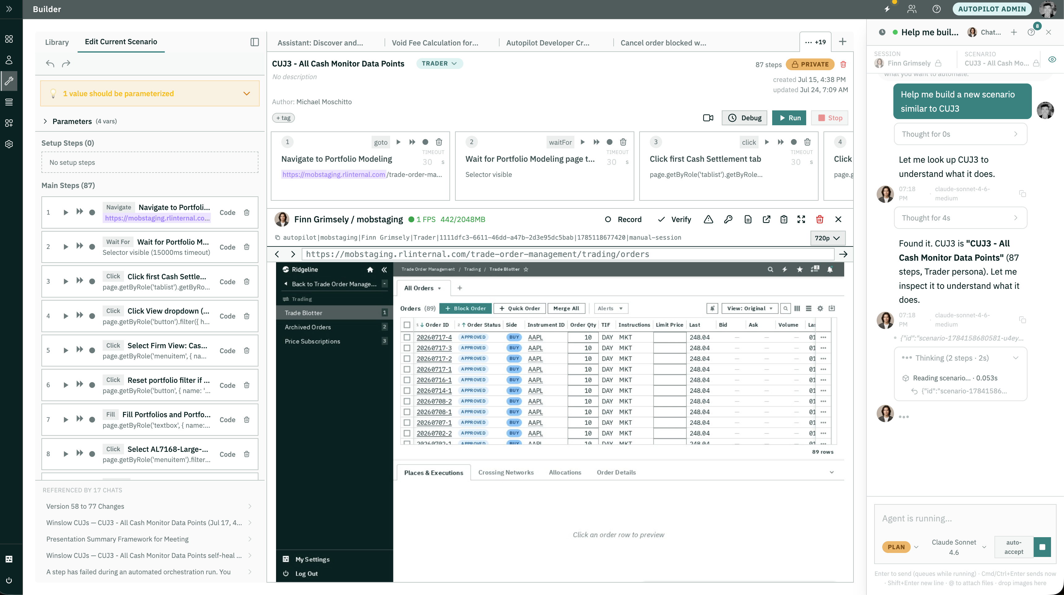Screen dimensions: 1064x595
Task: Open the Void Fee Calculation tab
Action: (x=435, y=43)
